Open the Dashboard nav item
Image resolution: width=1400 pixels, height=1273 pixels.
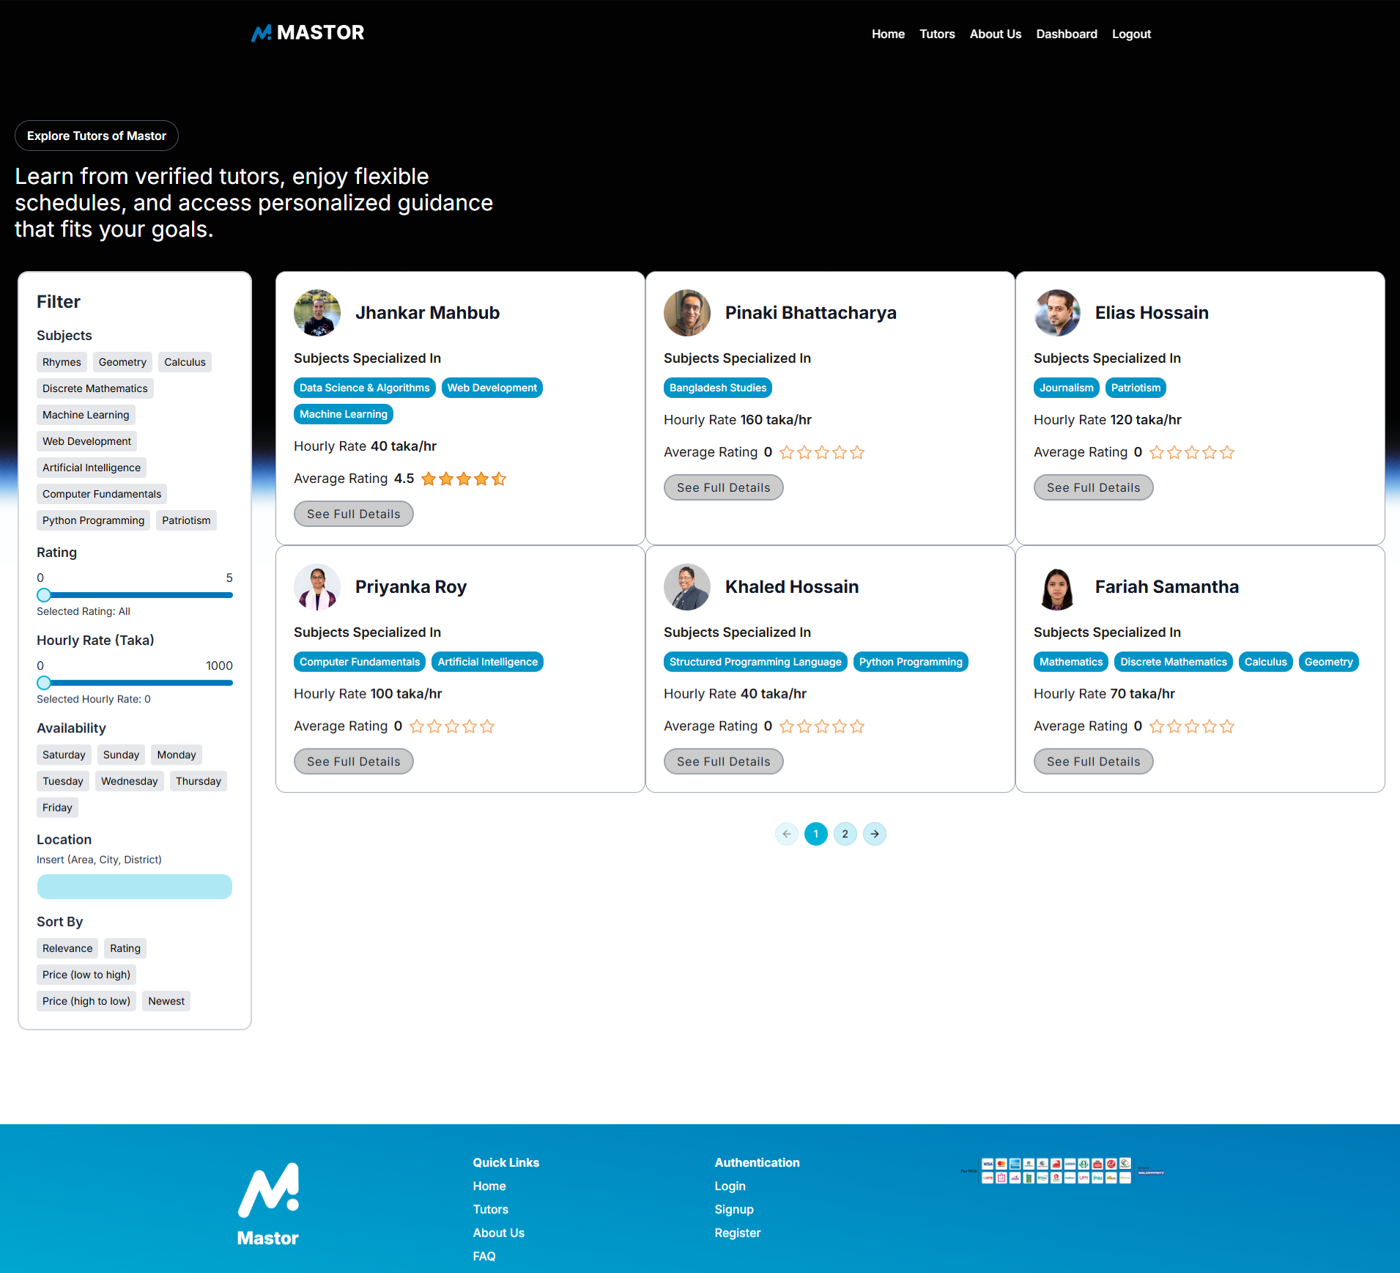coord(1066,34)
